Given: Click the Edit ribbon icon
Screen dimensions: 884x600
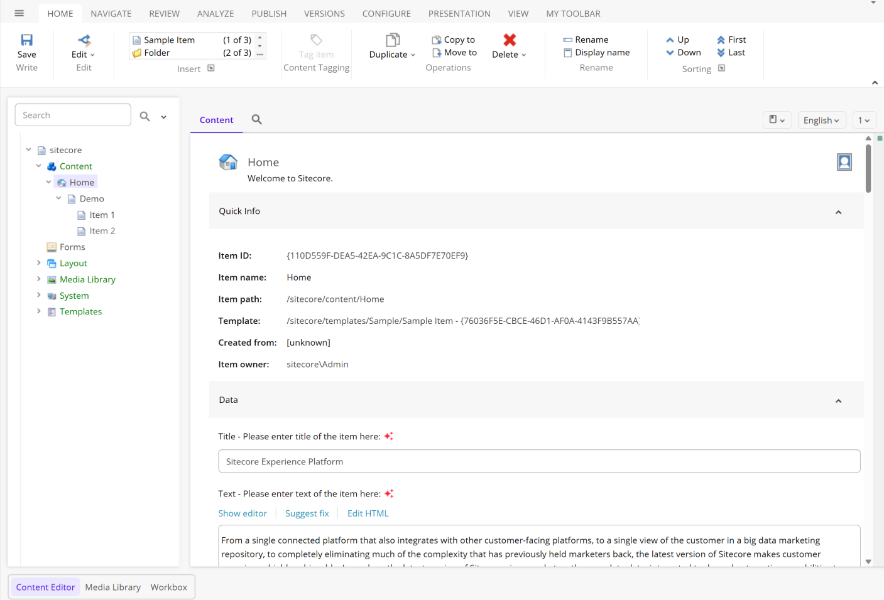Looking at the screenshot, I should pos(84,40).
